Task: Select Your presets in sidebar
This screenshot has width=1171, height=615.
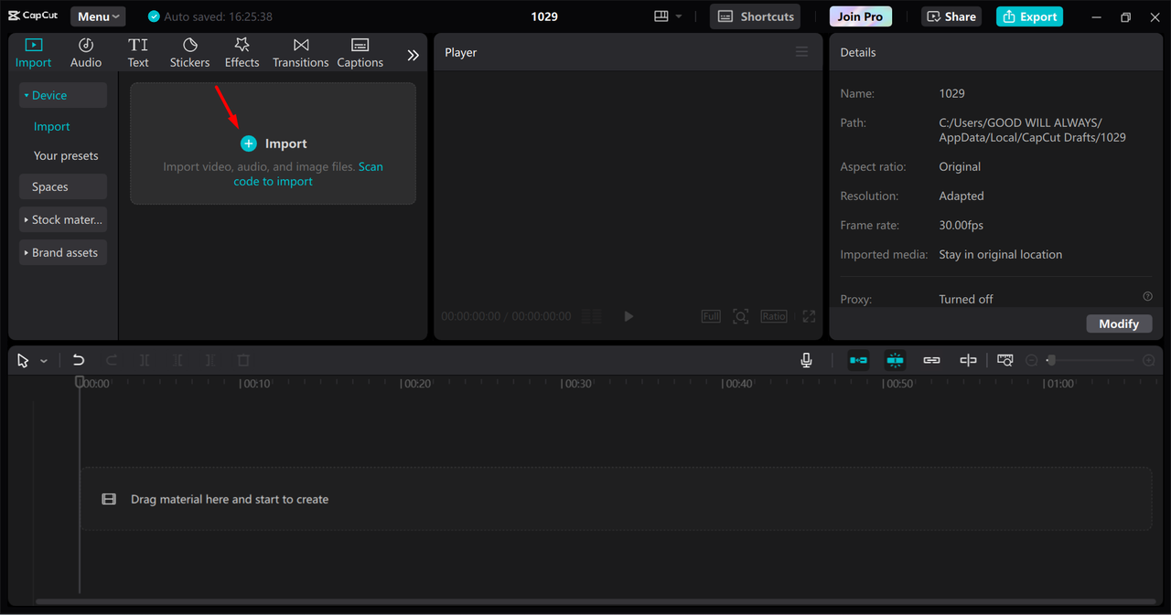Action: coord(66,155)
